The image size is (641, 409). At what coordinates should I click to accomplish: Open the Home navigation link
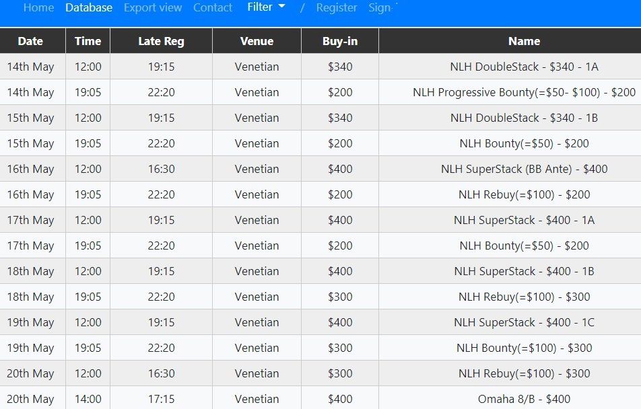click(x=38, y=7)
